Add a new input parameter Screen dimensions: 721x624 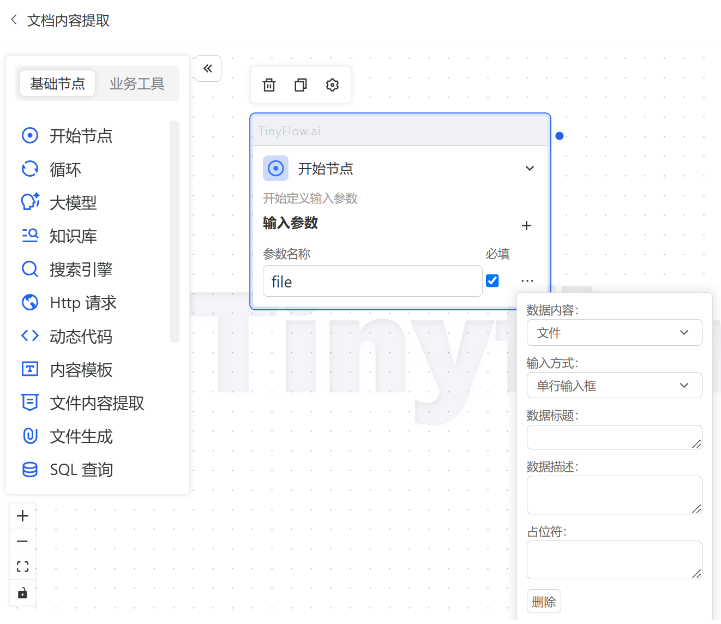(x=526, y=226)
